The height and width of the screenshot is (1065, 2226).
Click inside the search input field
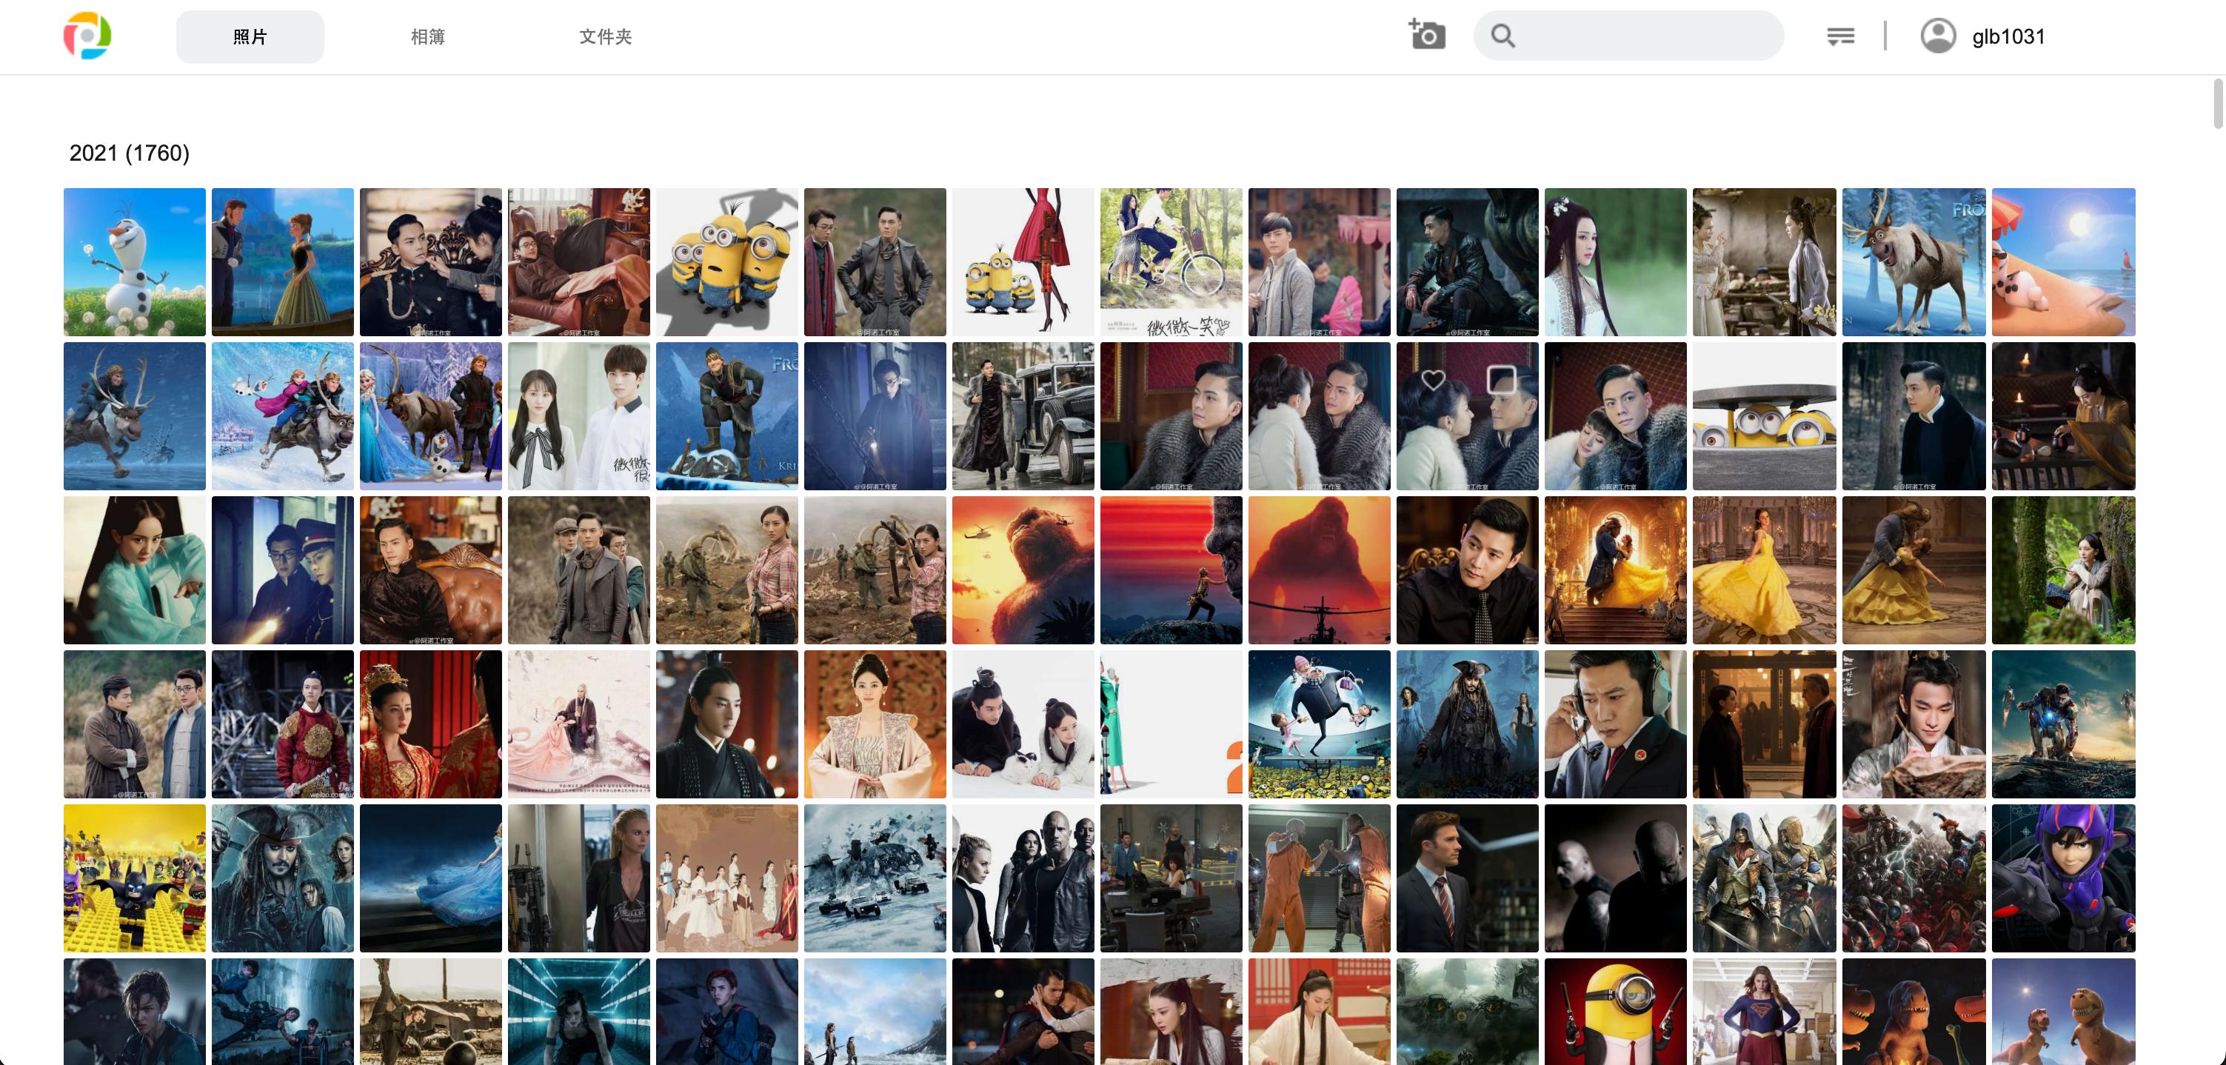tap(1642, 36)
